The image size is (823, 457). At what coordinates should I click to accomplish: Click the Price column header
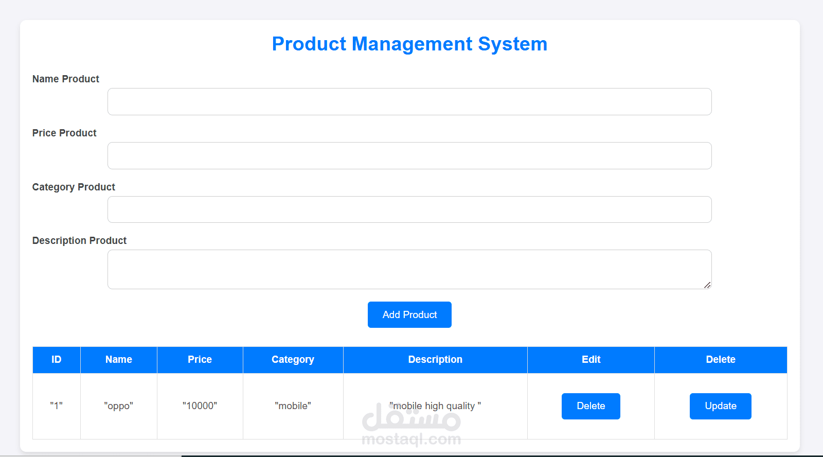tap(200, 360)
